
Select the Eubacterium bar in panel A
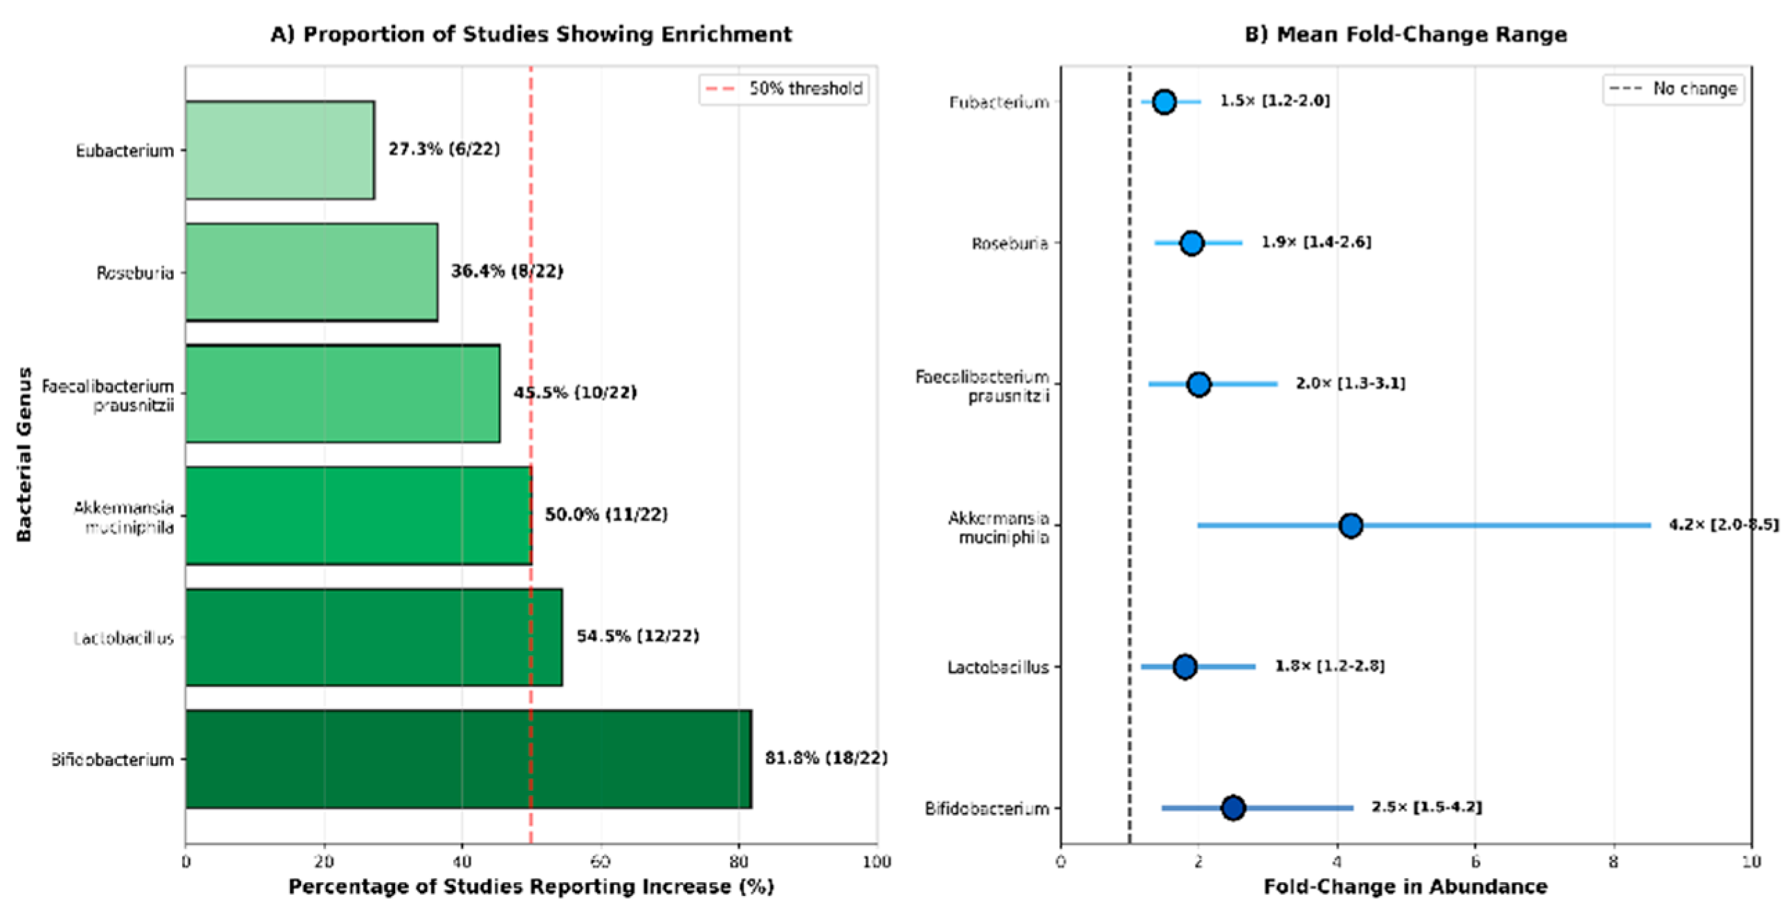[280, 150]
